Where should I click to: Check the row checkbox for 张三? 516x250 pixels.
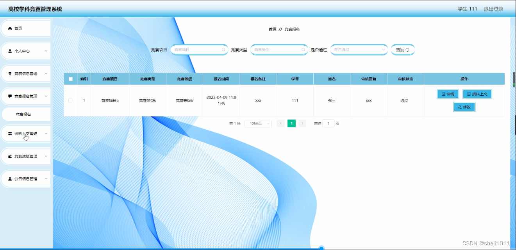point(71,100)
